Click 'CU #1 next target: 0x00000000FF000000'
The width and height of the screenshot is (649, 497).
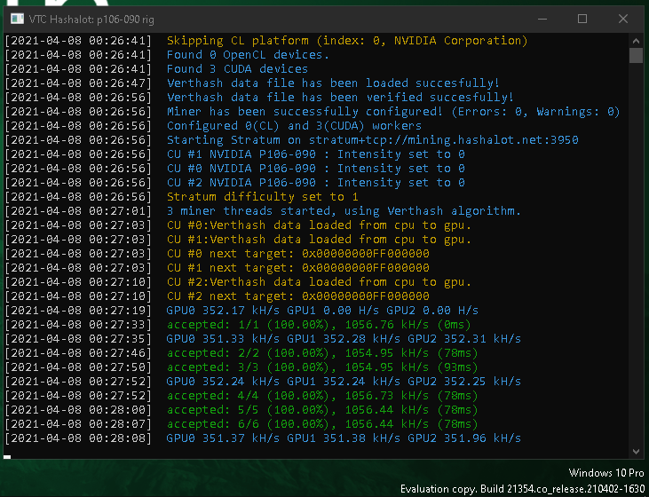point(297,268)
